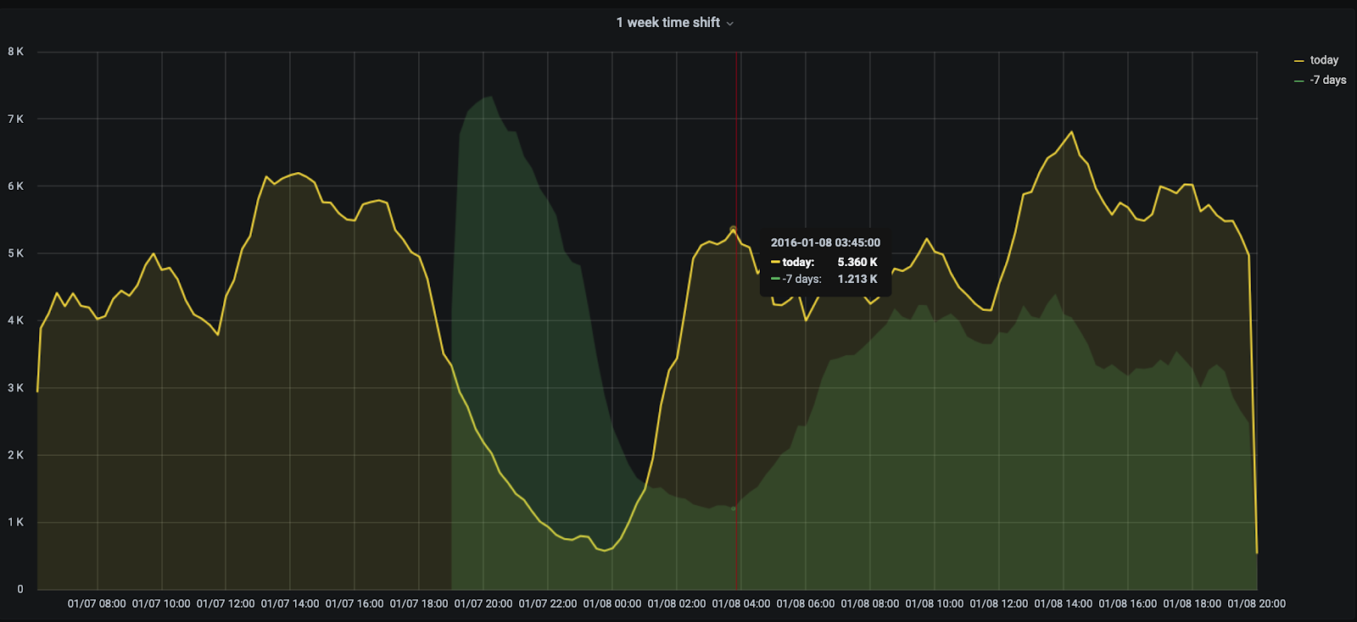Viewport: 1357px width, 622px height.
Task: Click the '01/08 00:00' x-axis label
Action: (612, 604)
